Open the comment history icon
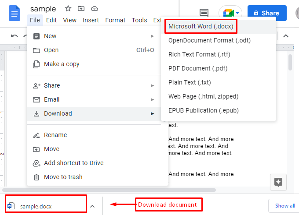This screenshot has width=299, height=215. [x=204, y=13]
